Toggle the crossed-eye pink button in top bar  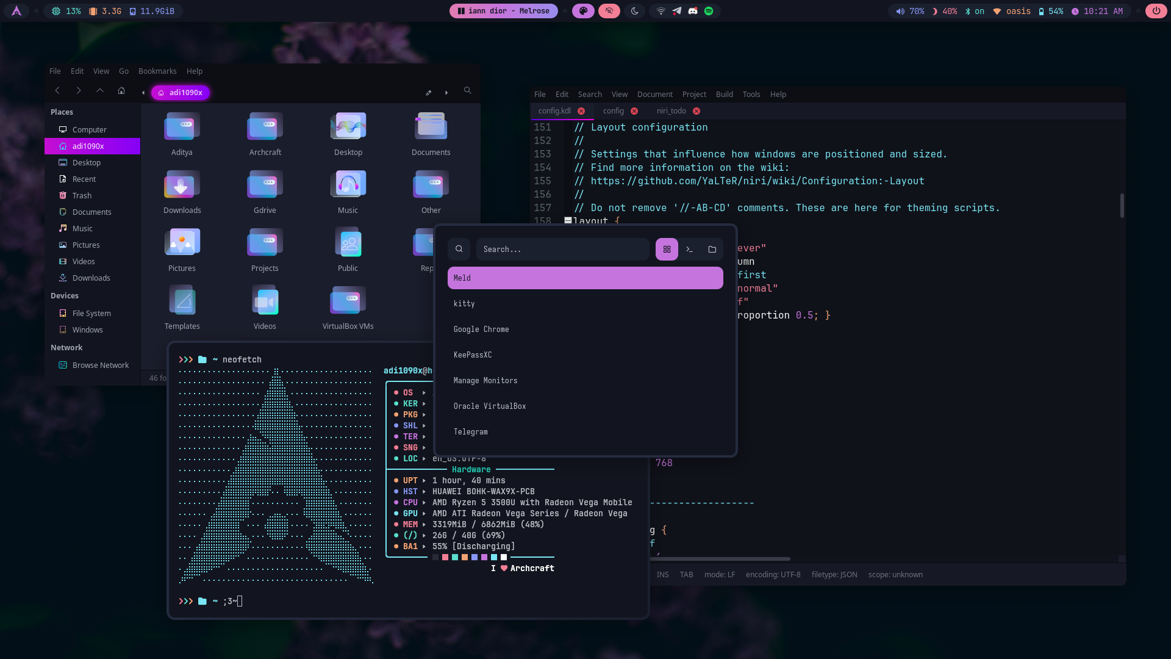coord(609,11)
